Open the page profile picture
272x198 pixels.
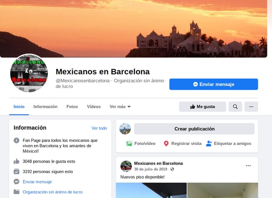[x=29, y=73]
